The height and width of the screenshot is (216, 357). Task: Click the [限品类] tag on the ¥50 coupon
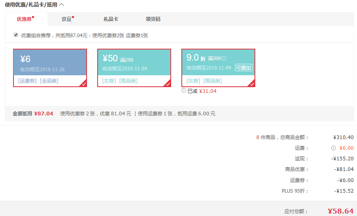(x=128, y=81)
